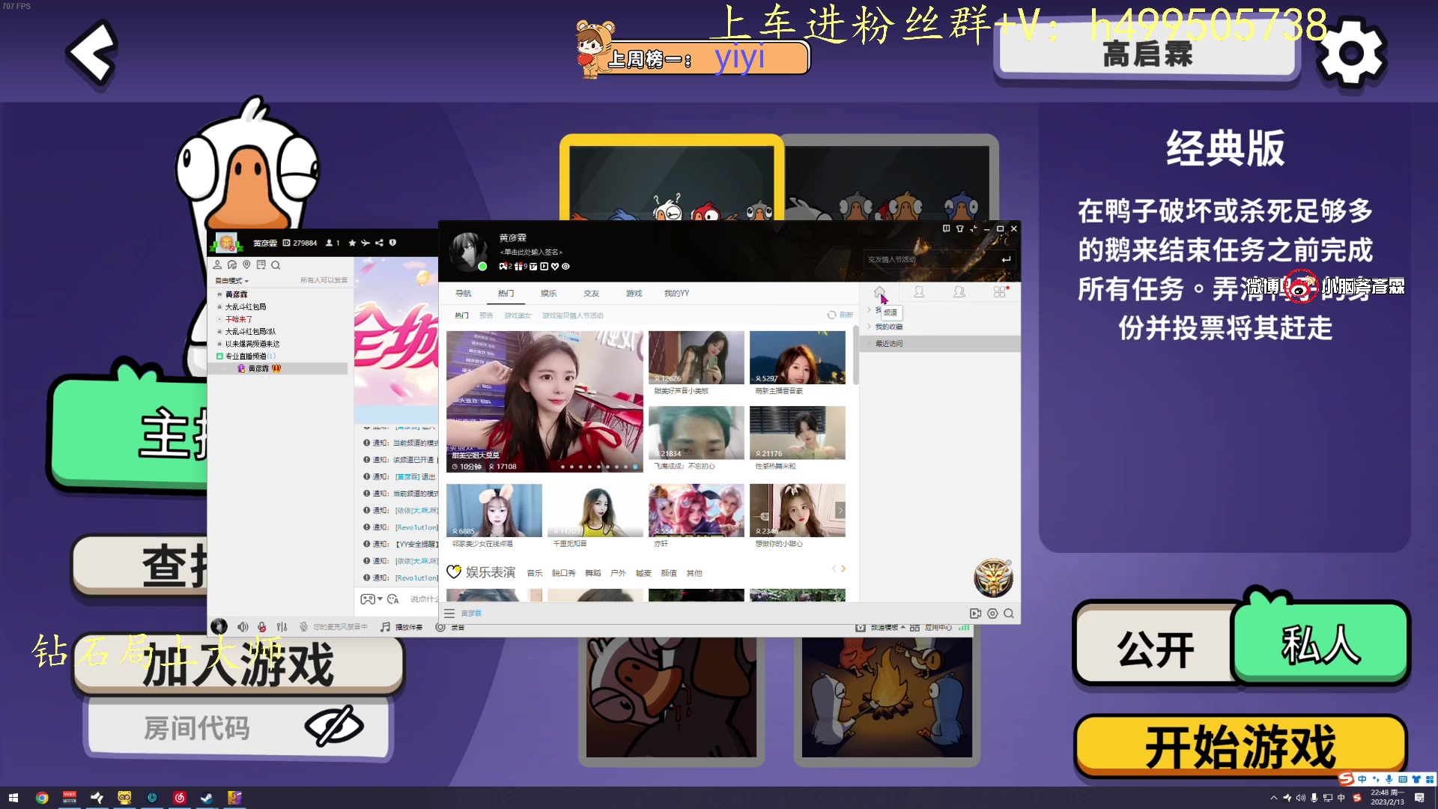Click the settings circle icon in YY bottom bar
Image resolution: width=1438 pixels, height=809 pixels.
tap(992, 613)
